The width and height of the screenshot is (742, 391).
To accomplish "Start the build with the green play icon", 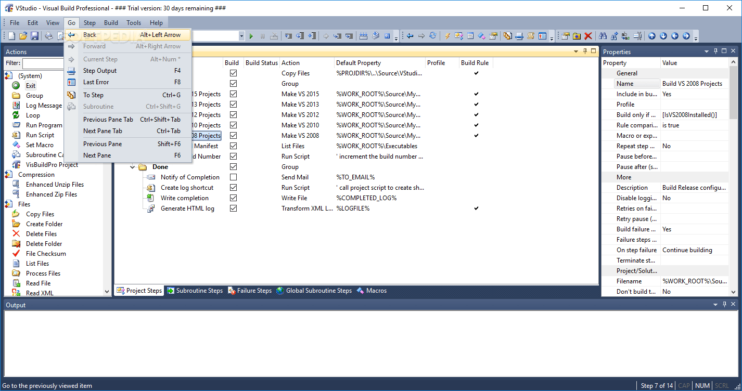I will point(251,35).
